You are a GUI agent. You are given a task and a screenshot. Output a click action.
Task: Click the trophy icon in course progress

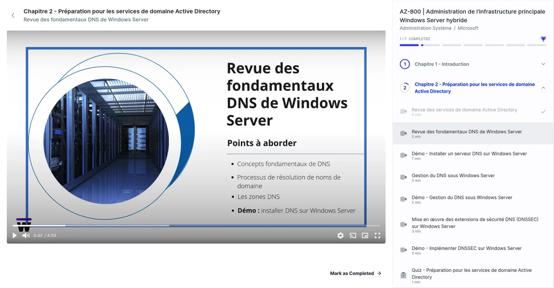click(543, 39)
